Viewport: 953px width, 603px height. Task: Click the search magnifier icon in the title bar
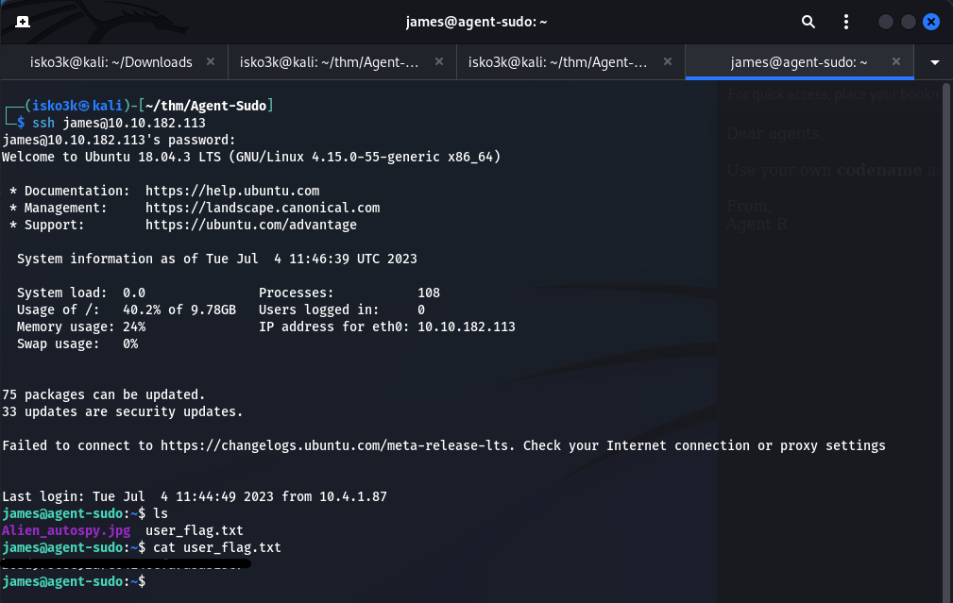(808, 22)
